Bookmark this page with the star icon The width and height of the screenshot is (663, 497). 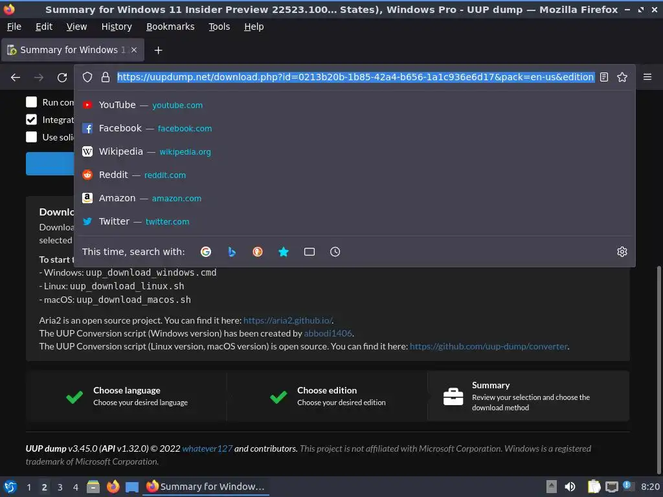point(622,78)
